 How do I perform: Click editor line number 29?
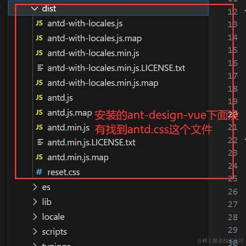[x=233, y=230]
